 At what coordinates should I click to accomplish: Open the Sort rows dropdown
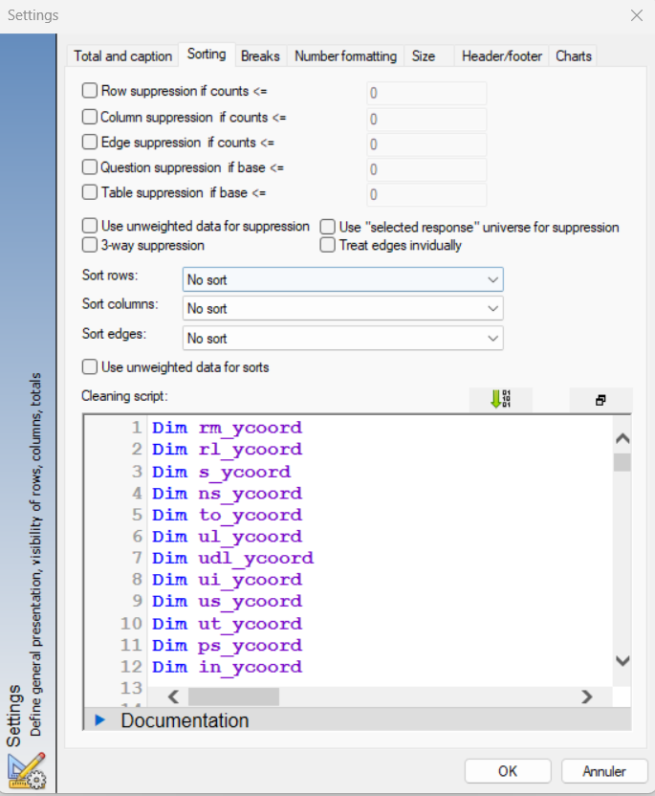pos(343,279)
